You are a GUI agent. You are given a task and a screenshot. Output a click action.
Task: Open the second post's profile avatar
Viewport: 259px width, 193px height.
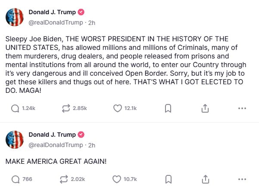pos(15,140)
